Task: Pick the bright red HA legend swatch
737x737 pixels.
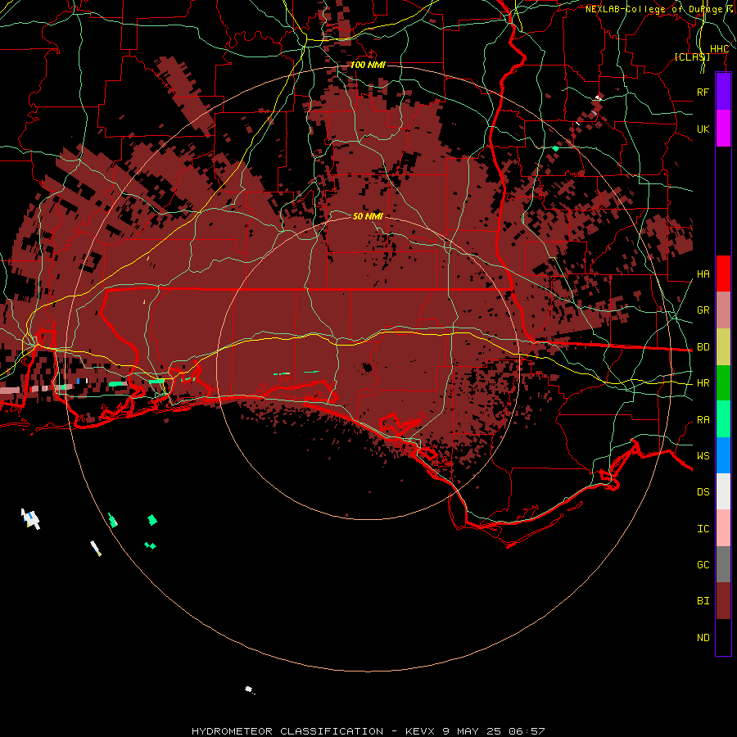Action: coord(723,274)
